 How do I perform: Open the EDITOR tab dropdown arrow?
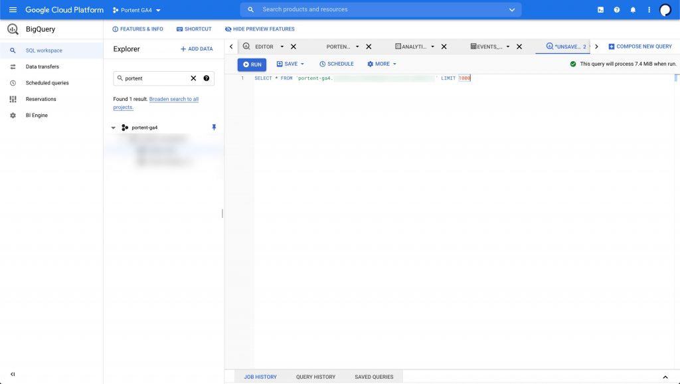point(282,47)
